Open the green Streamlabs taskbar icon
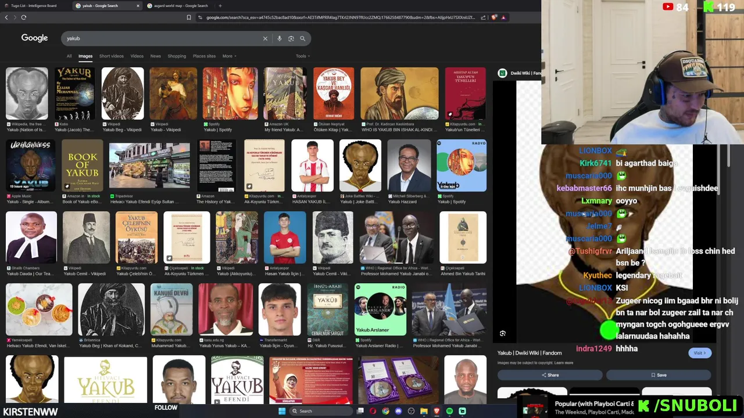Viewport: 744px width, 418px height. (462, 411)
